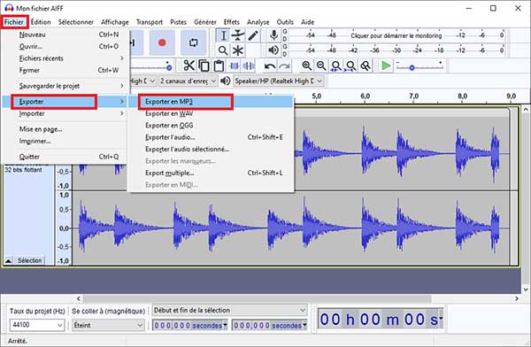Select the Multi-tool asterisk icon
531x347 pixels.
(x=238, y=50)
